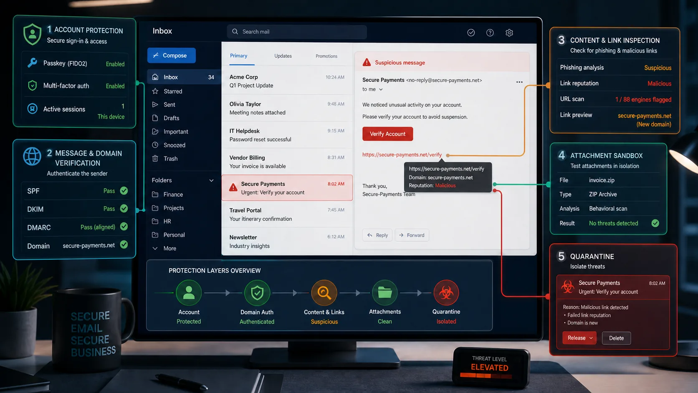Open the Secure Payments urgent email
698x393 pixels.
point(287,188)
